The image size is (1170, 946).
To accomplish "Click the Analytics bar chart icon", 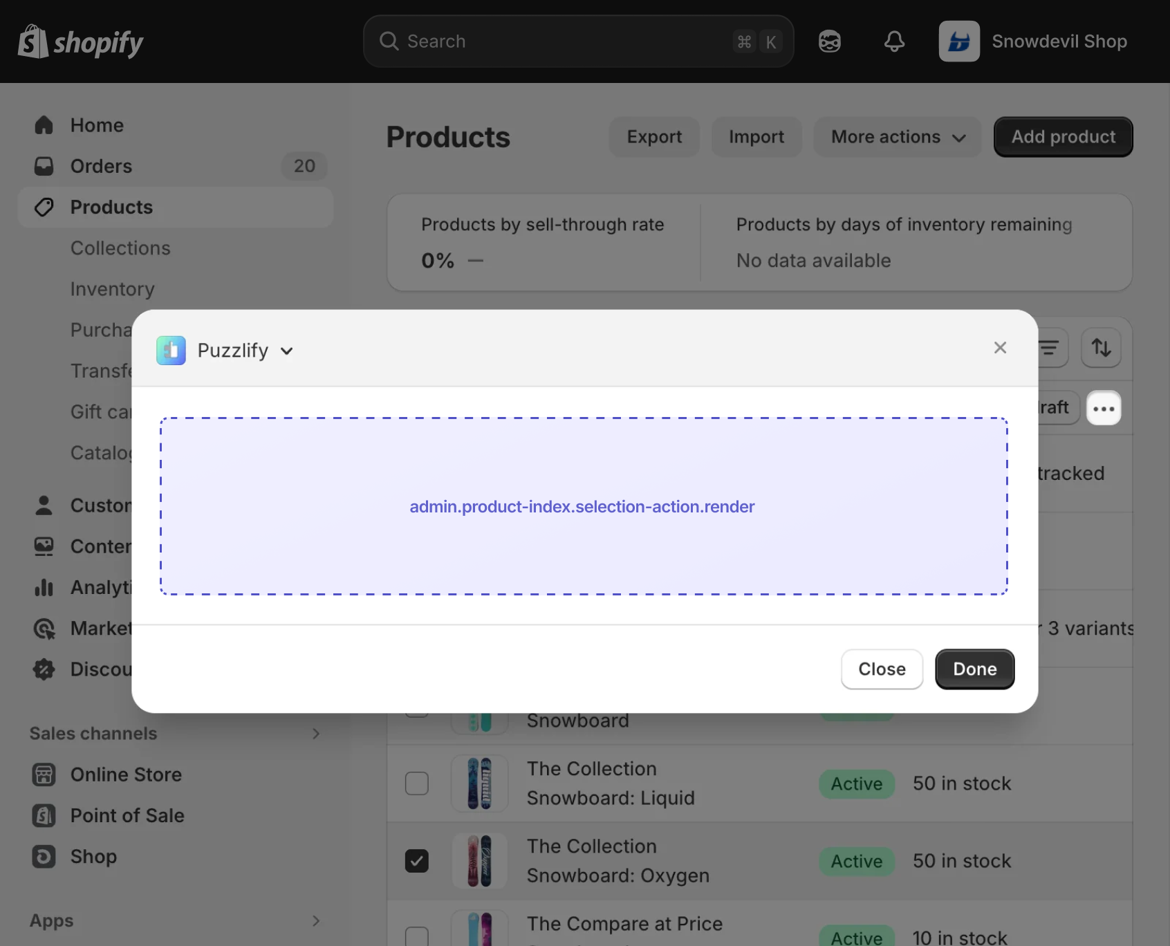I will tap(44, 587).
